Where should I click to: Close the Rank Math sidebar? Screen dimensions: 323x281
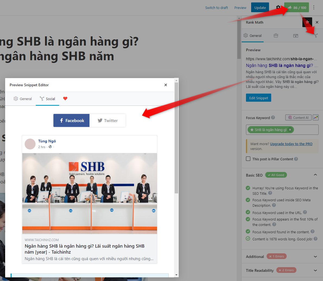[x=317, y=22]
